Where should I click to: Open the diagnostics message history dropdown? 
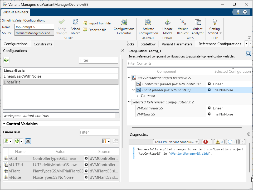[176, 142]
